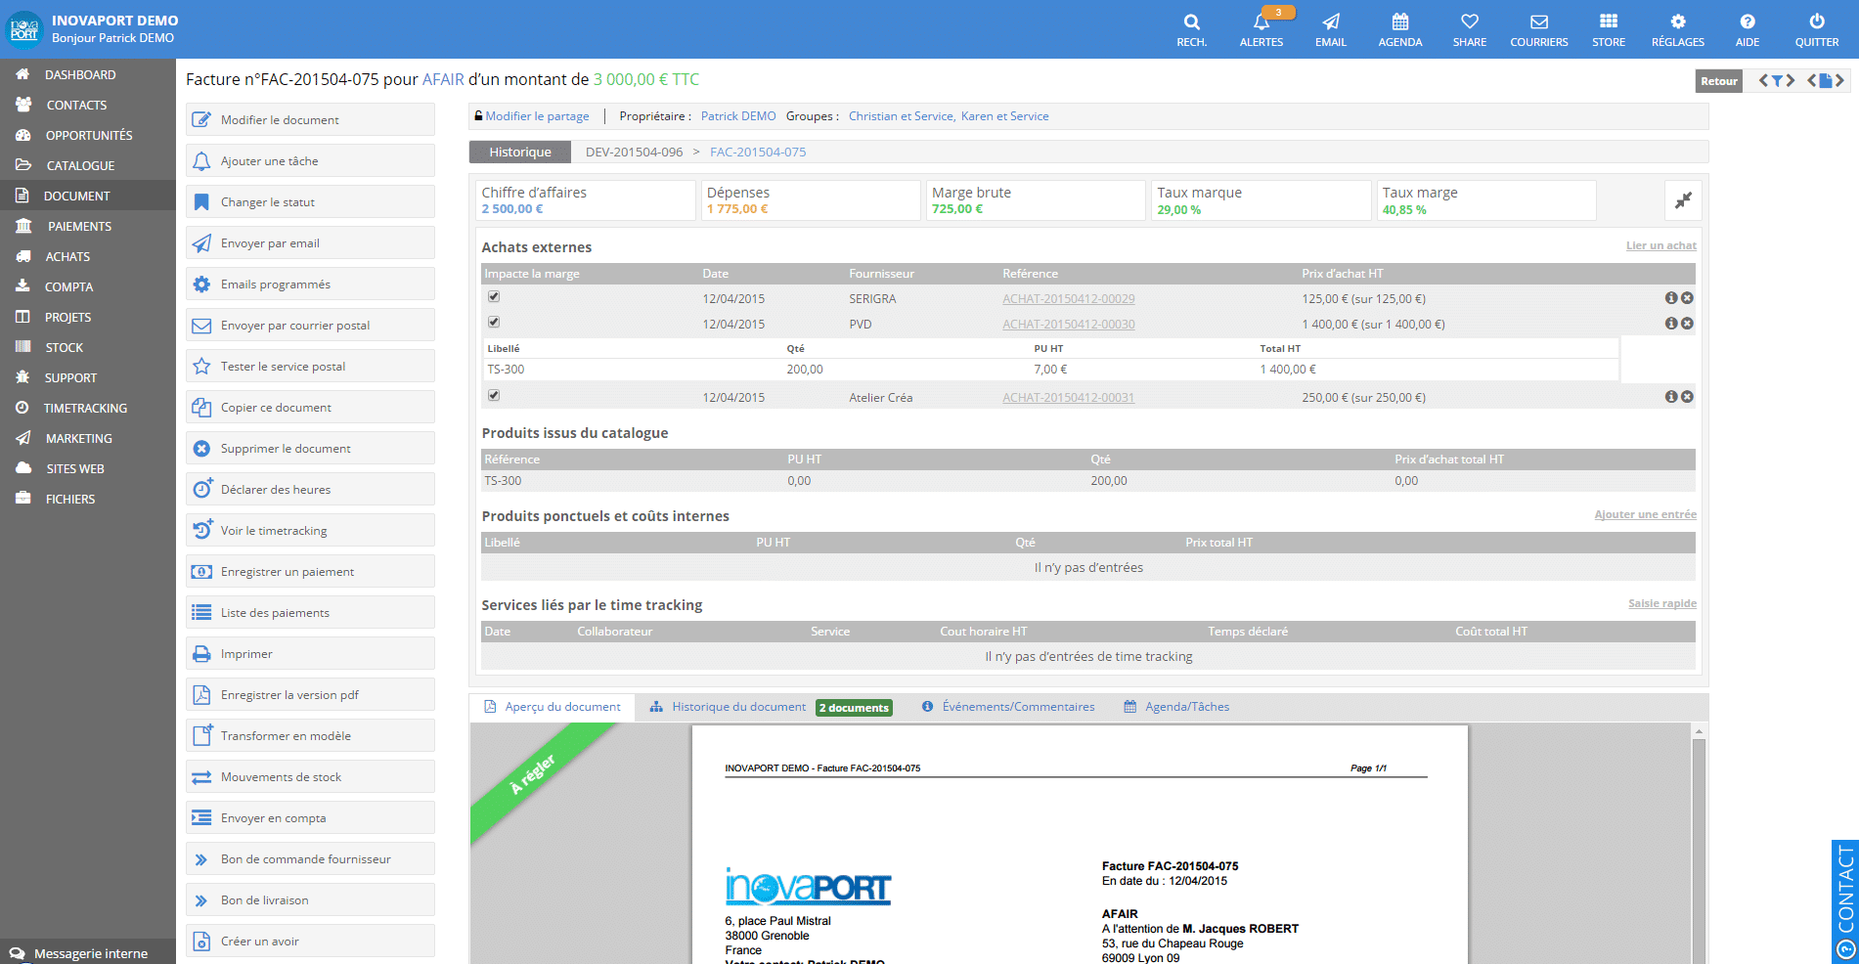Screen dimensions: 1859x964
Task: Click the pin icon beside Taux marge
Action: [x=1683, y=200]
